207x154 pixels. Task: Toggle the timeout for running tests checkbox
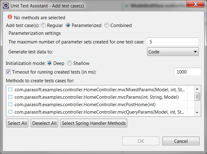click(8, 72)
